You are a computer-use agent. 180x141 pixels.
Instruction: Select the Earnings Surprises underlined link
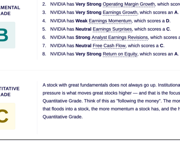point(112,29)
